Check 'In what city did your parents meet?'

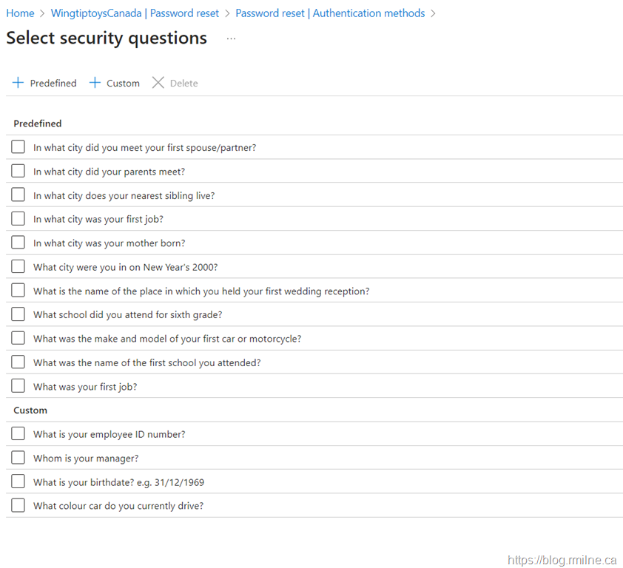(18, 171)
